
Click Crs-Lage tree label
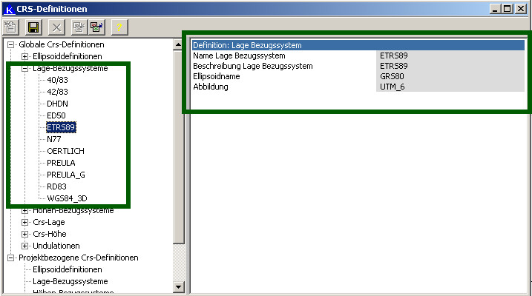(x=49, y=222)
